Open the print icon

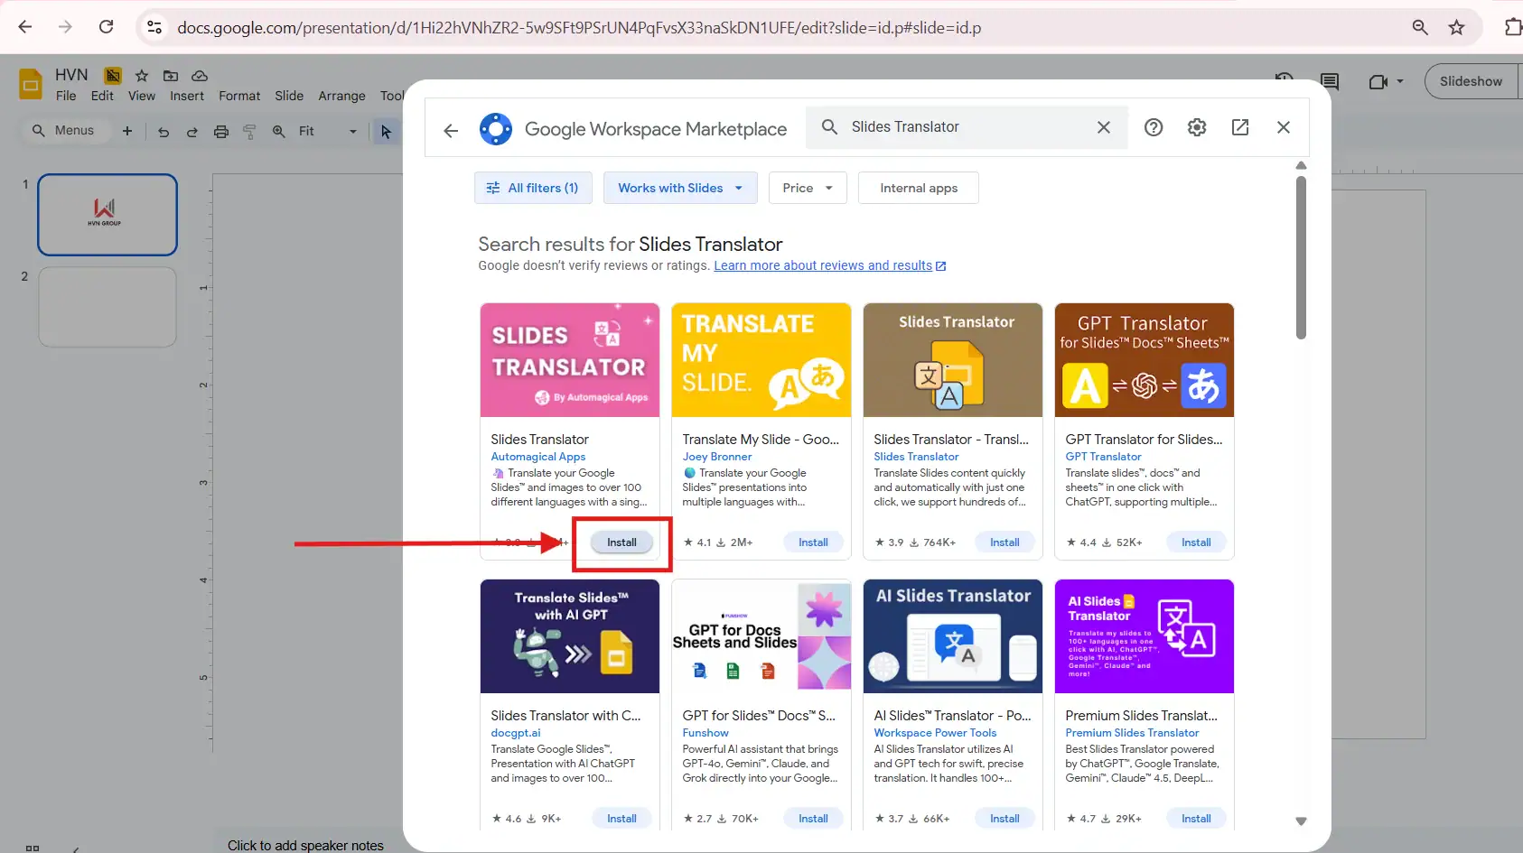[x=221, y=131]
